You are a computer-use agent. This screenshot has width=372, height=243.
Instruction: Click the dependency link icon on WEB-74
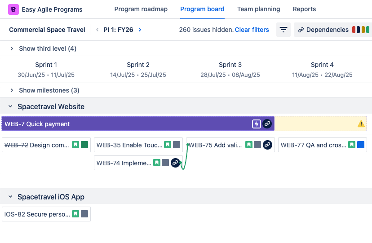coord(175,163)
